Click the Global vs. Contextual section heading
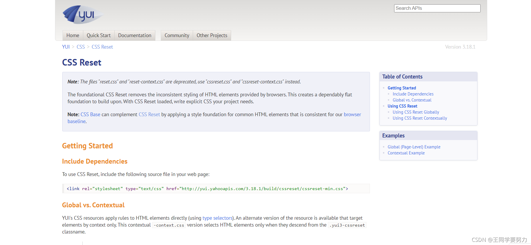 (93, 205)
